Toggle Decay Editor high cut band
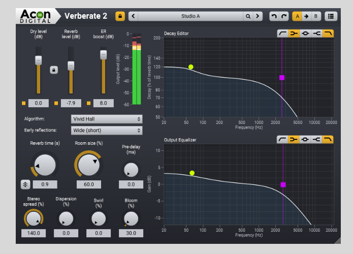Screen dimensions: 353x254 328,34
